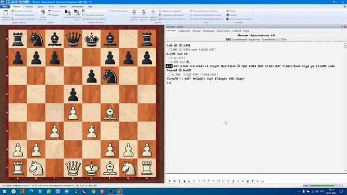This screenshot has height=195, width=347.
Task: Open the Вид ribbon tab
Action: (x=91, y=6)
